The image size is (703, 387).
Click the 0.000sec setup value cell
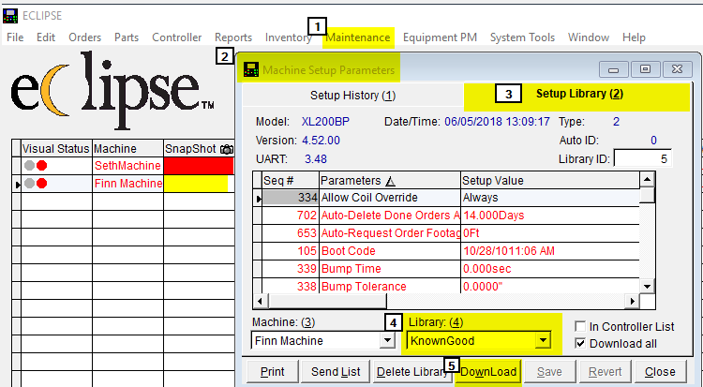(549, 269)
